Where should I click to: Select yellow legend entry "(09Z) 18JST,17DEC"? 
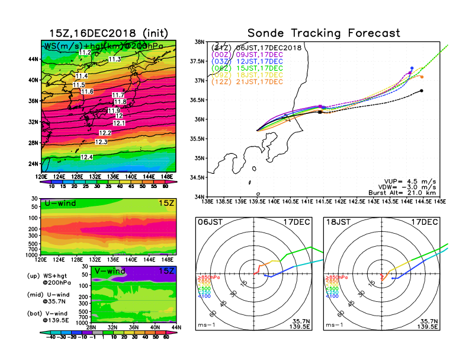tap(247, 75)
